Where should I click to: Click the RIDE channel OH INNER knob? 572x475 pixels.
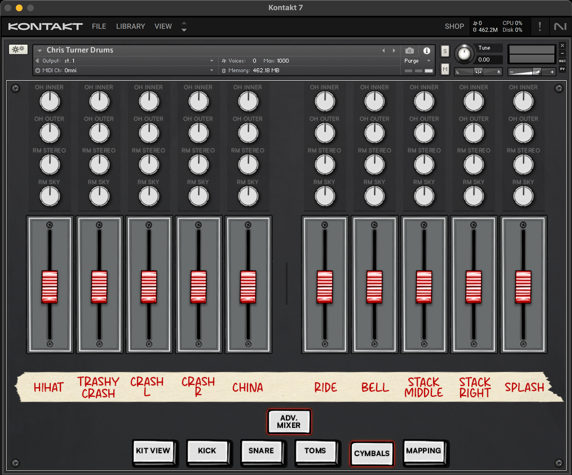[x=325, y=101]
